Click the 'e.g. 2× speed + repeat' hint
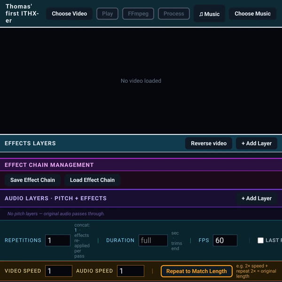 [256, 271]
